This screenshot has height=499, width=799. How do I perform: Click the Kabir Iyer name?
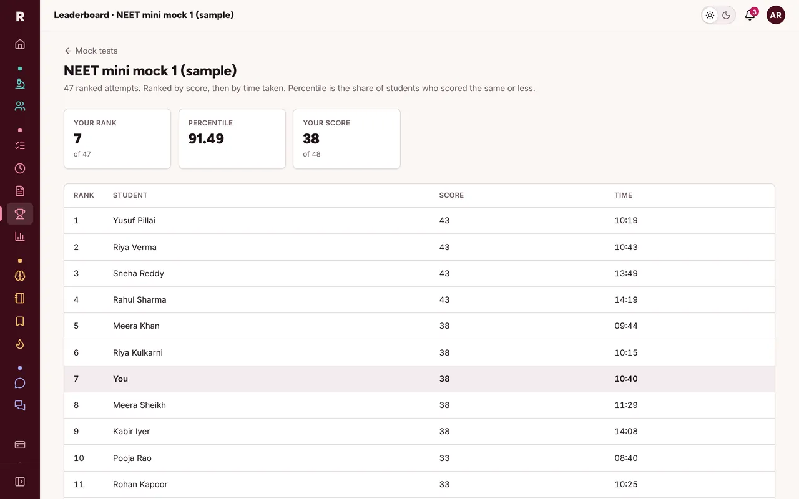pyautogui.click(x=132, y=431)
